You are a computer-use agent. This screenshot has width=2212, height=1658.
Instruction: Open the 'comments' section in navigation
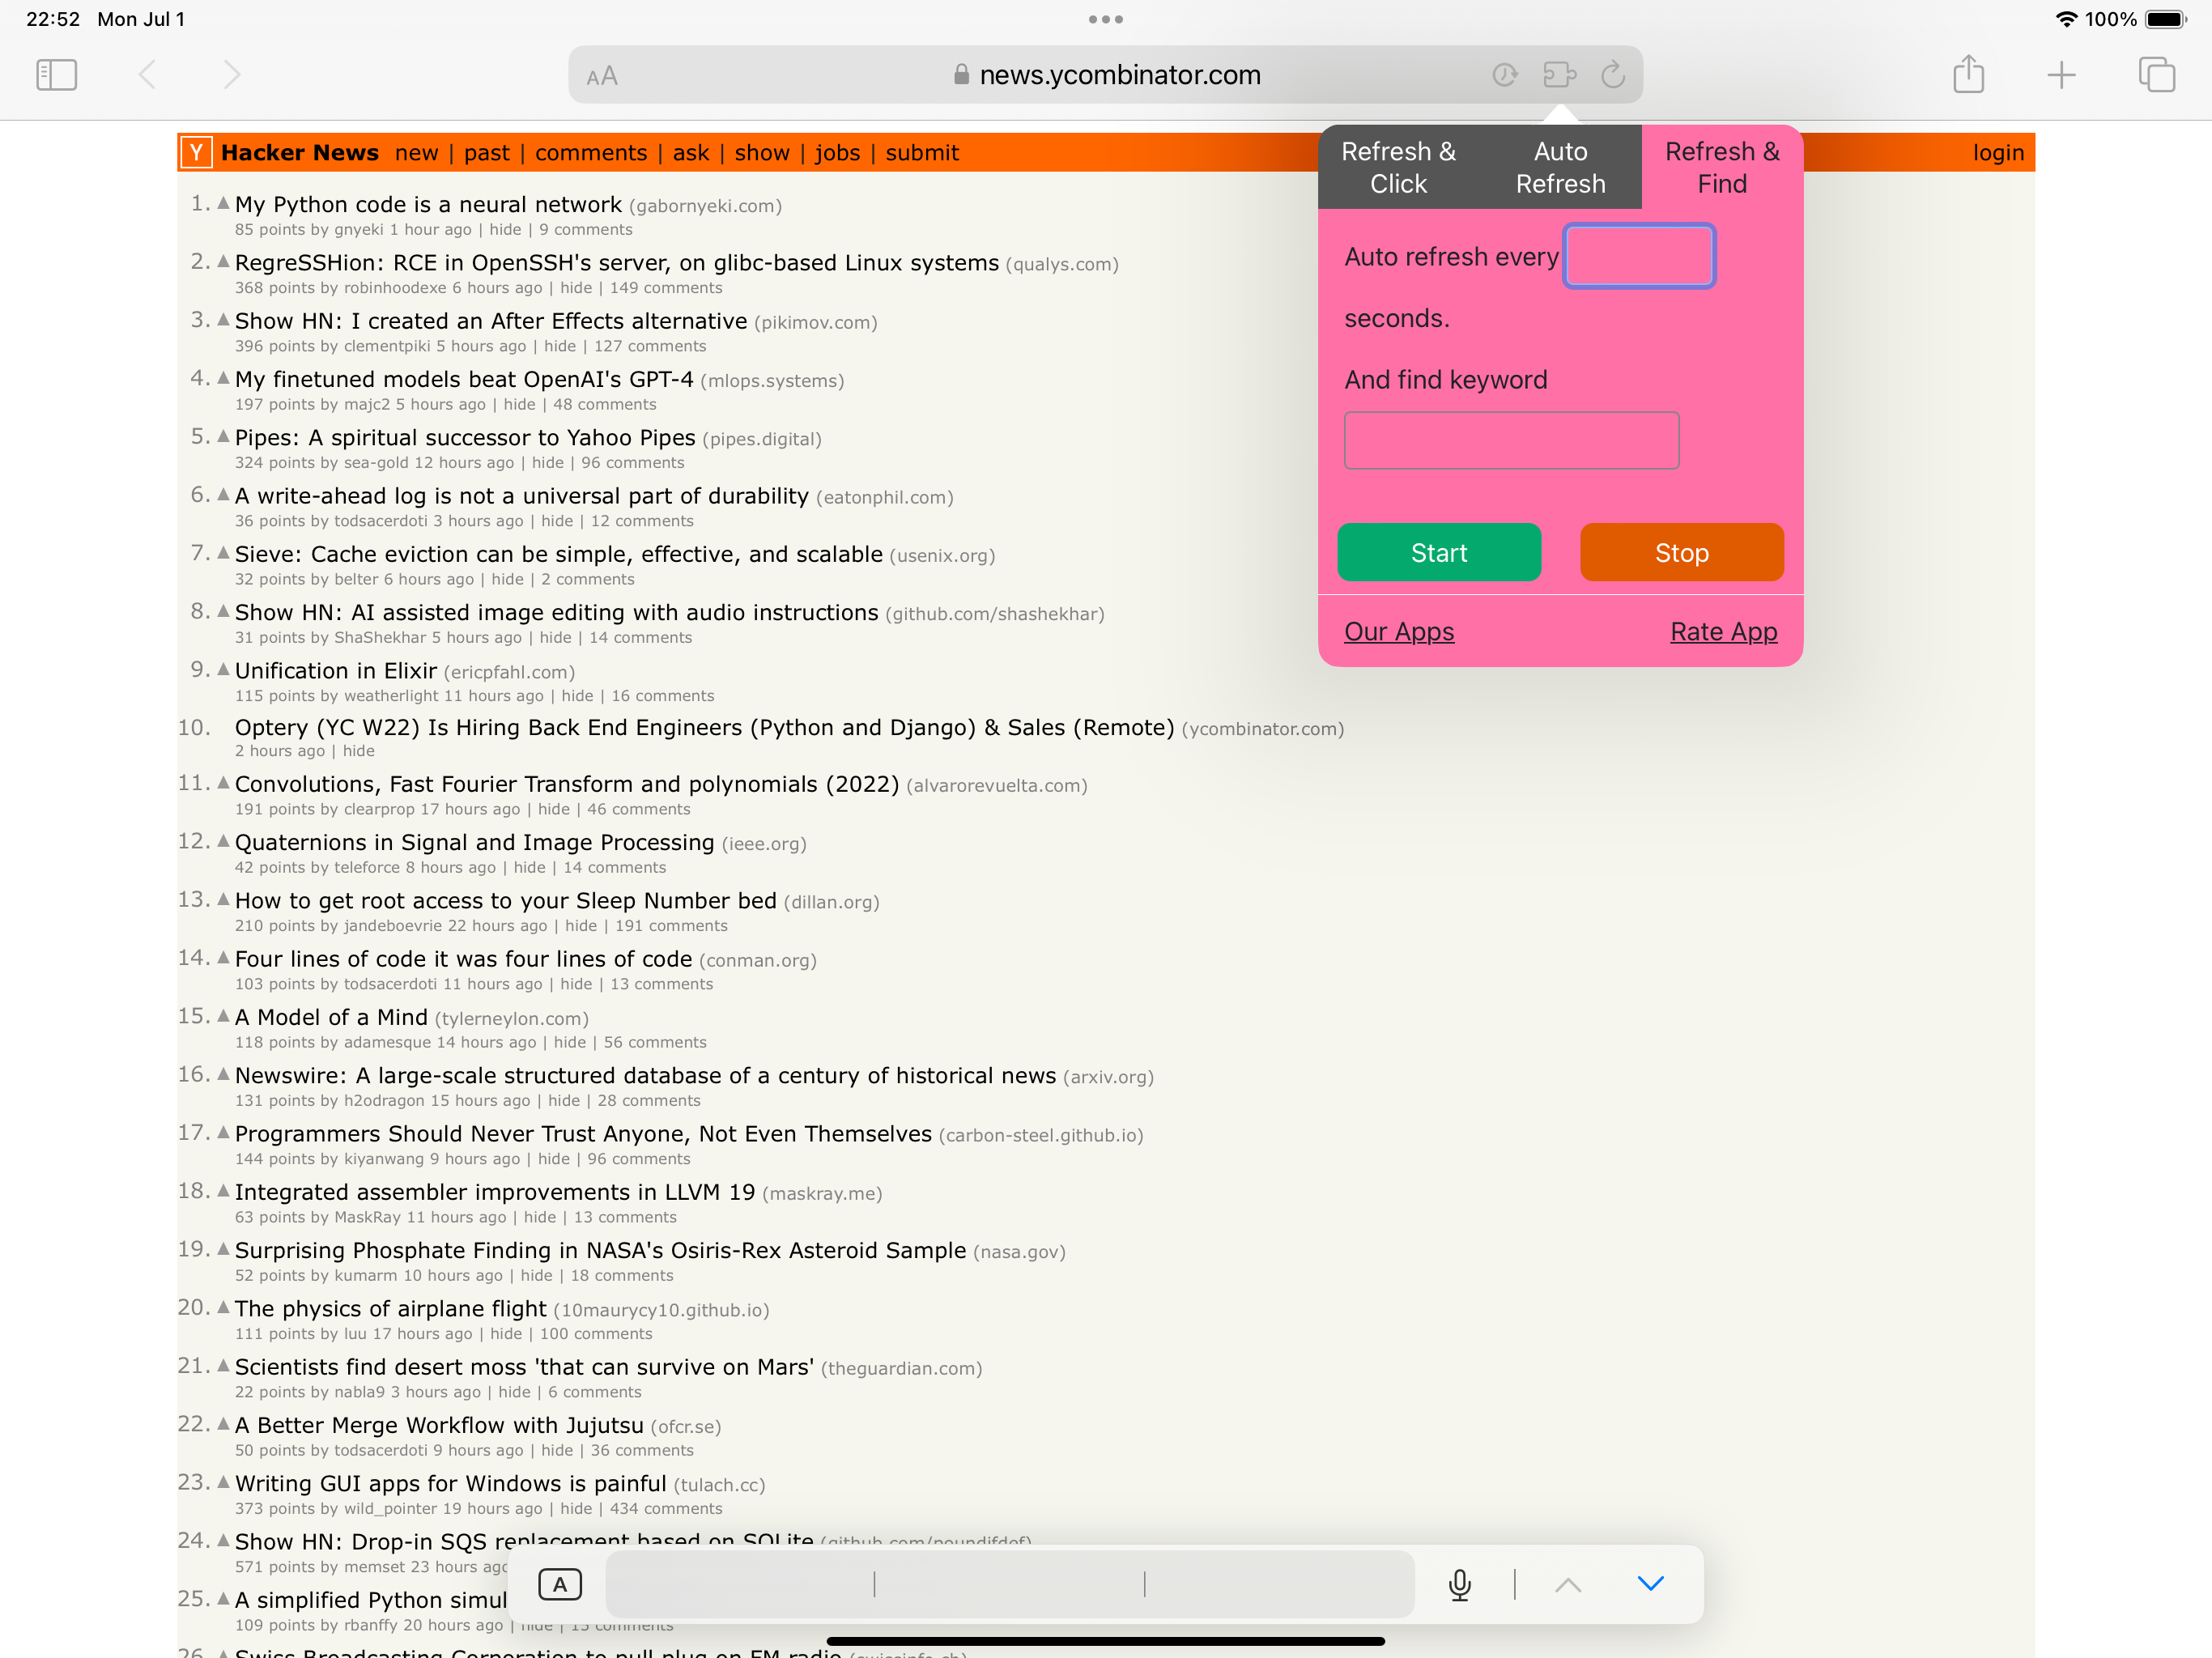[591, 153]
